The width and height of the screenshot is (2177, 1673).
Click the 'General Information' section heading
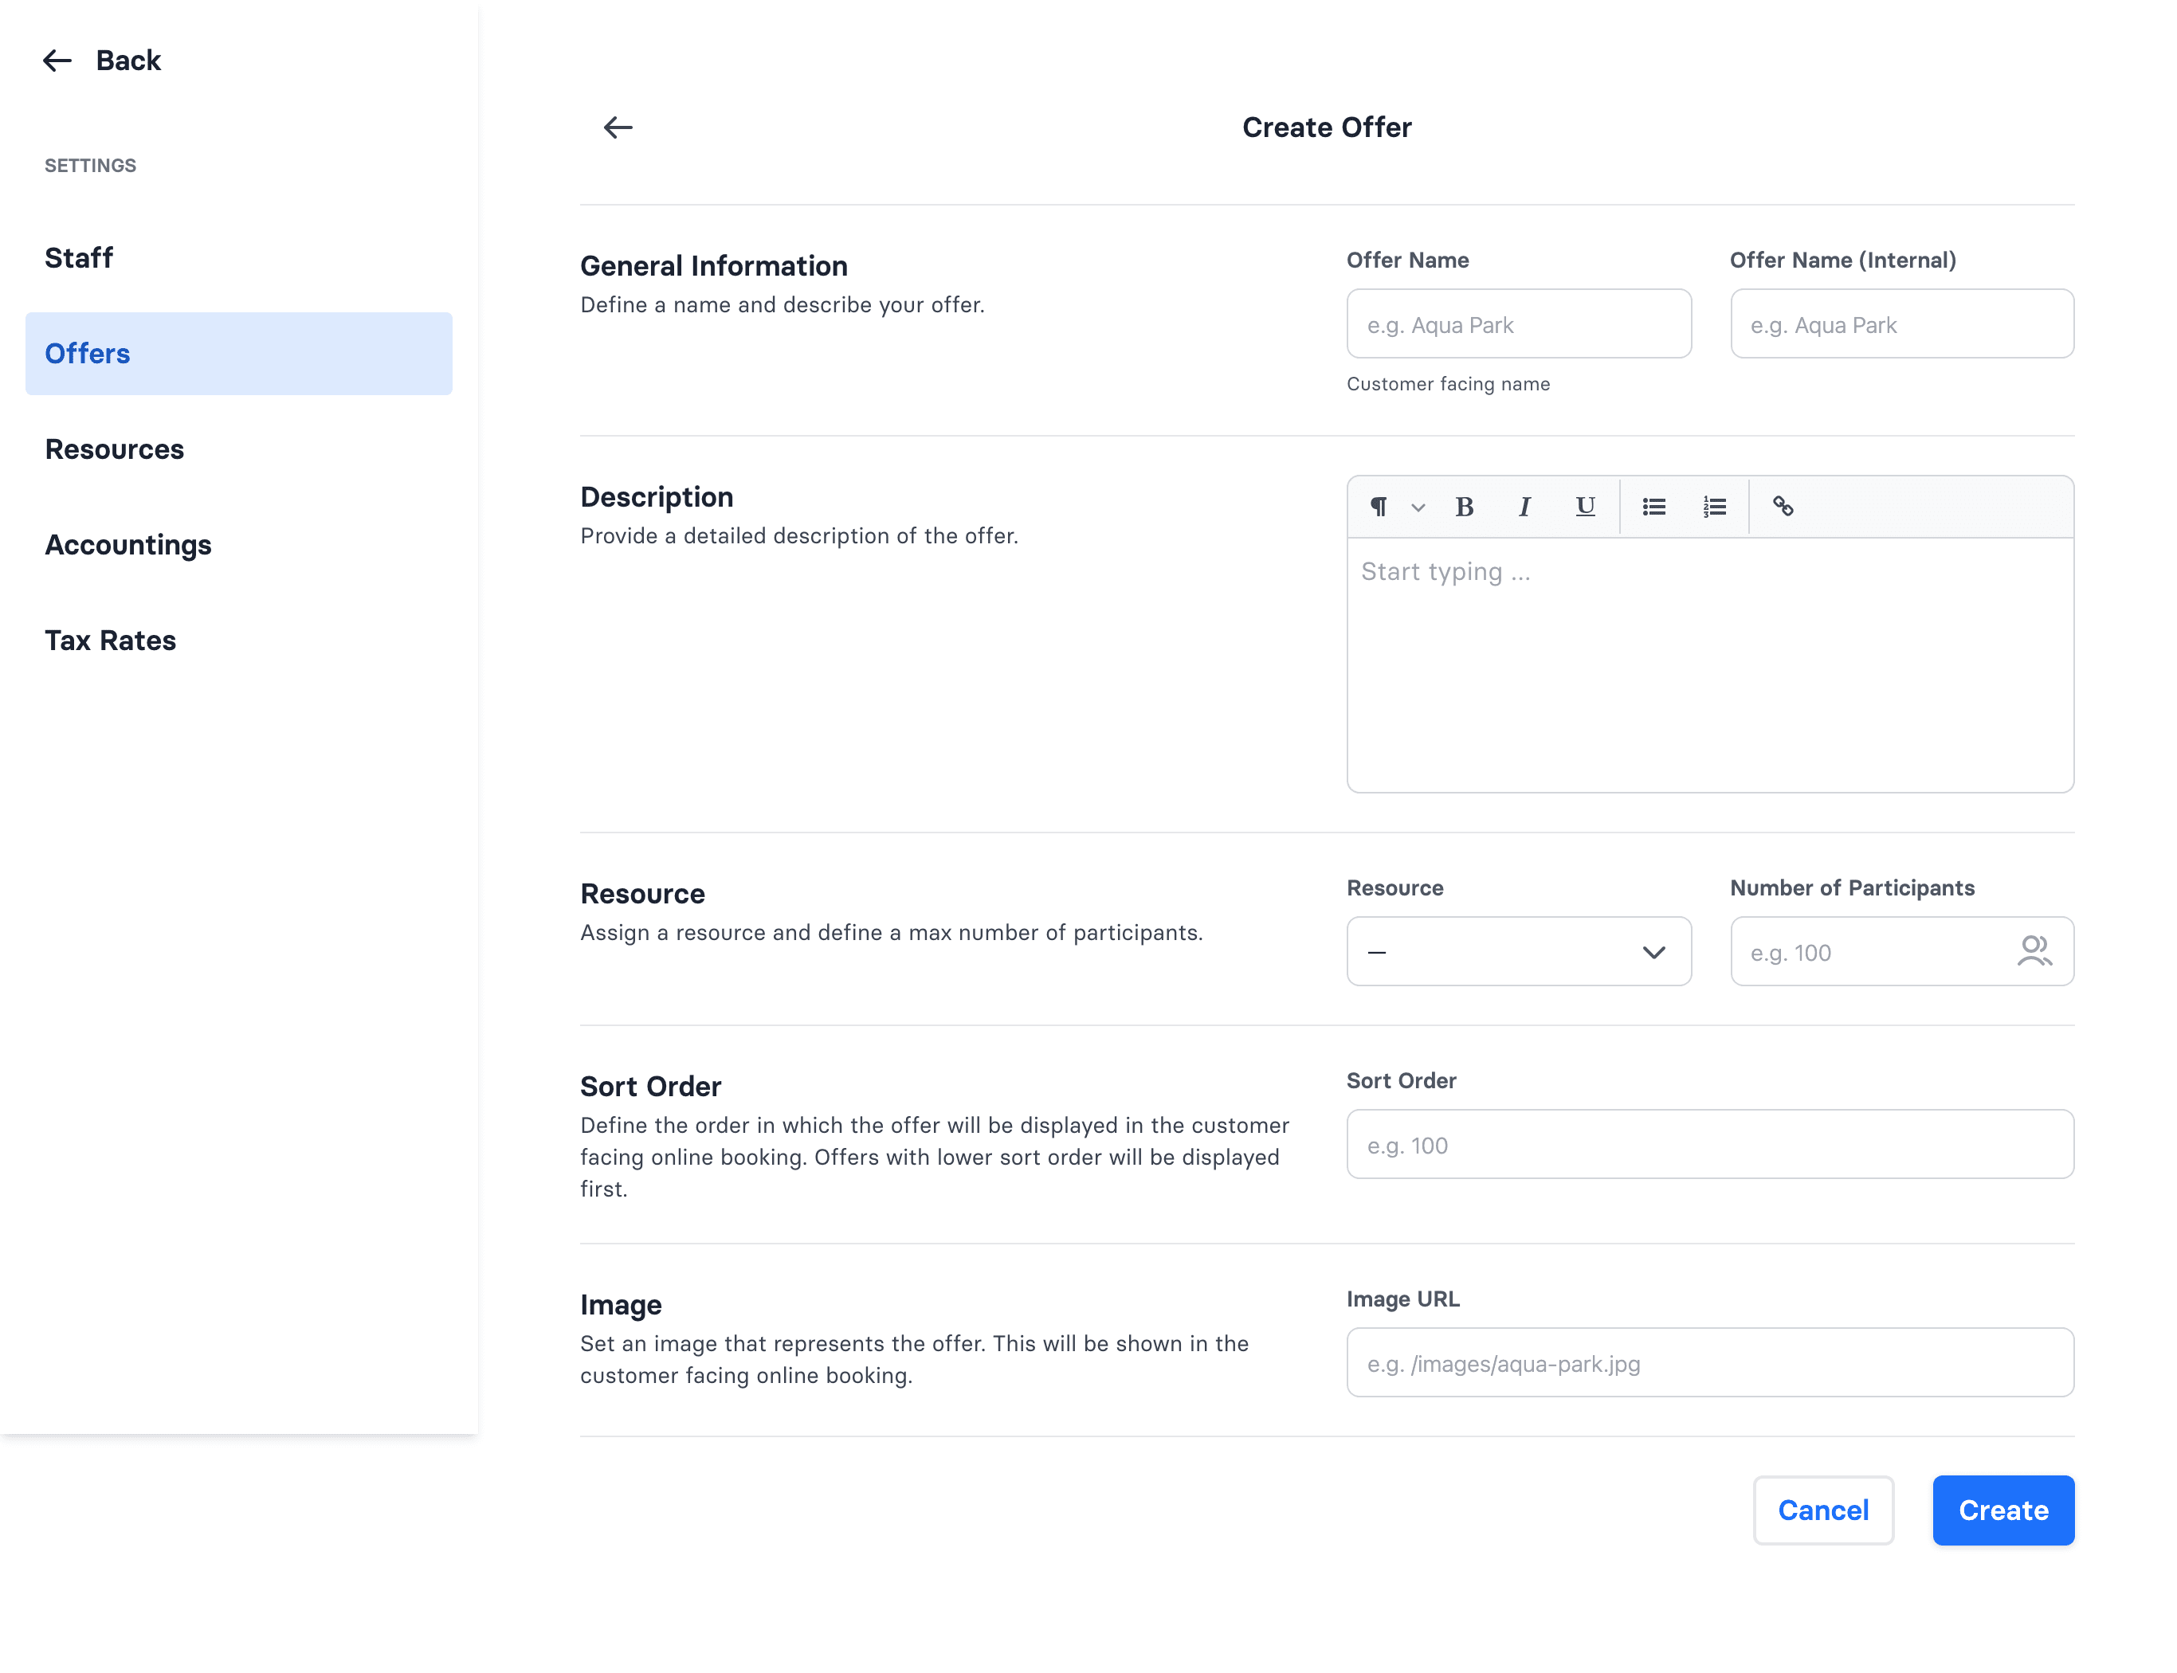[x=714, y=266]
